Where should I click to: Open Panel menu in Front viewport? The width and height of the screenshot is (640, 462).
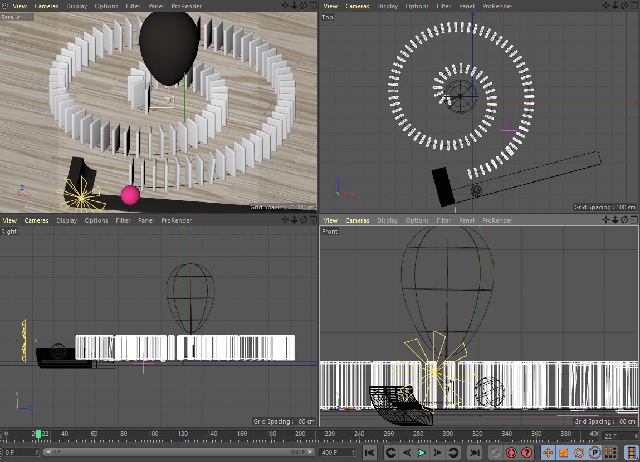467,220
